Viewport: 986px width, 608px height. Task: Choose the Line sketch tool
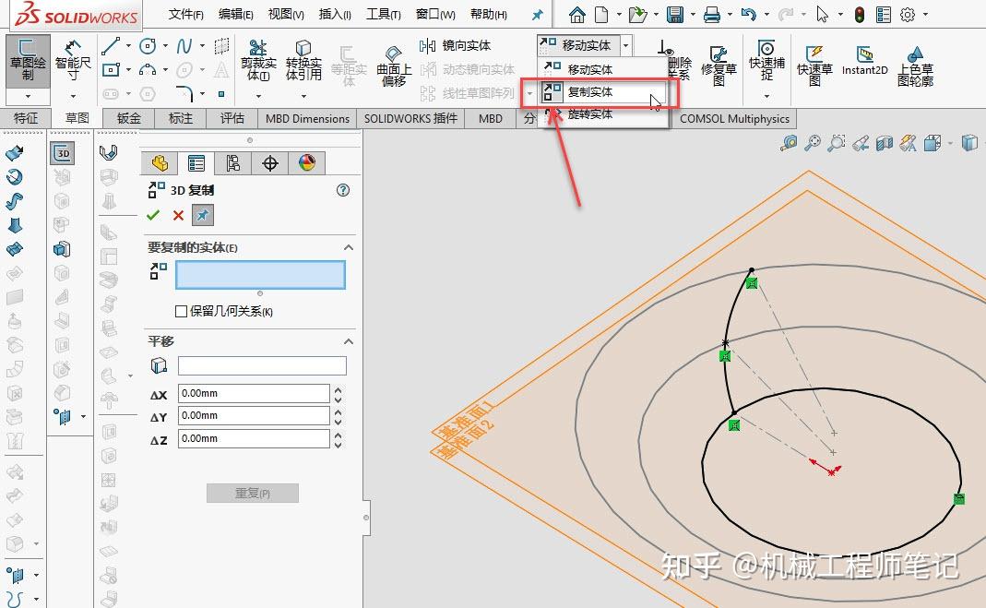(x=111, y=45)
